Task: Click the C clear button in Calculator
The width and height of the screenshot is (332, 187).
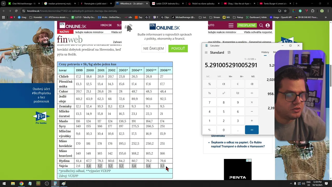Action: pyautogui.click(x=238, y=84)
